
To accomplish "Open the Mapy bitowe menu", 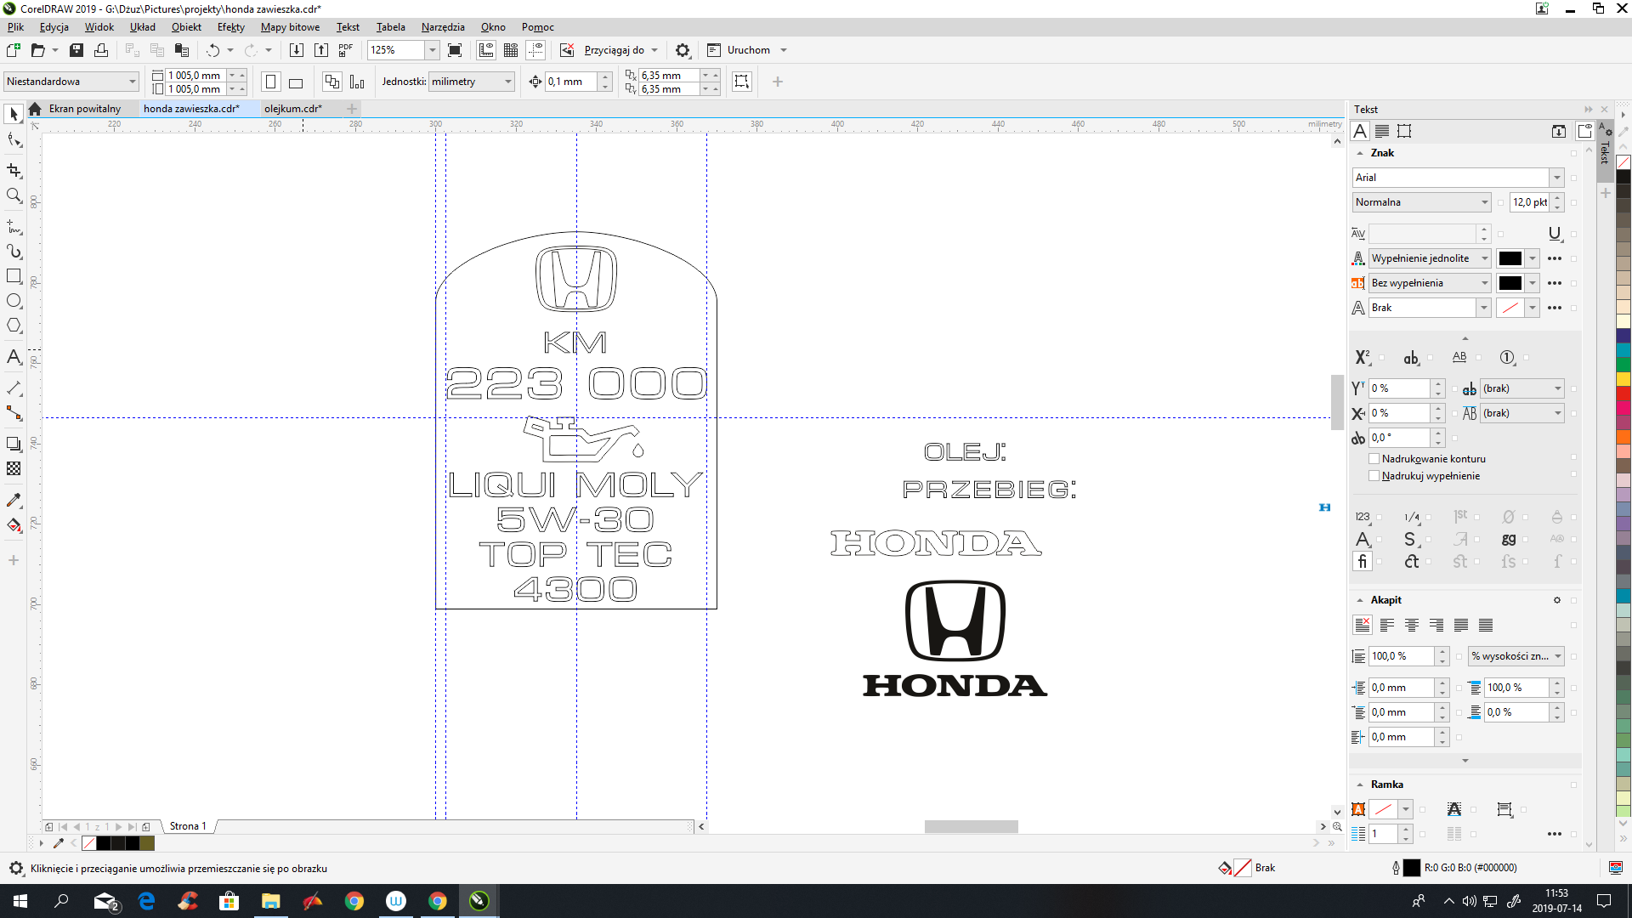I will click(290, 27).
